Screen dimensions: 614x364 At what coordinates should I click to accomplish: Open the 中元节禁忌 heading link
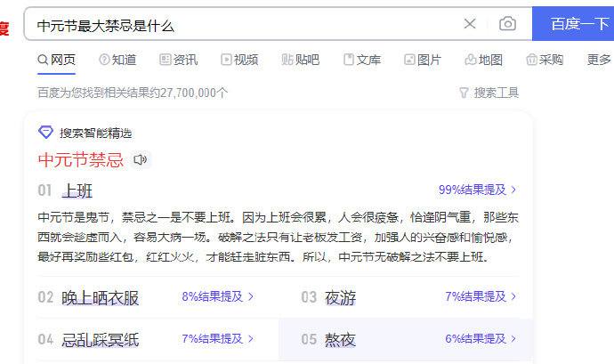(81, 160)
